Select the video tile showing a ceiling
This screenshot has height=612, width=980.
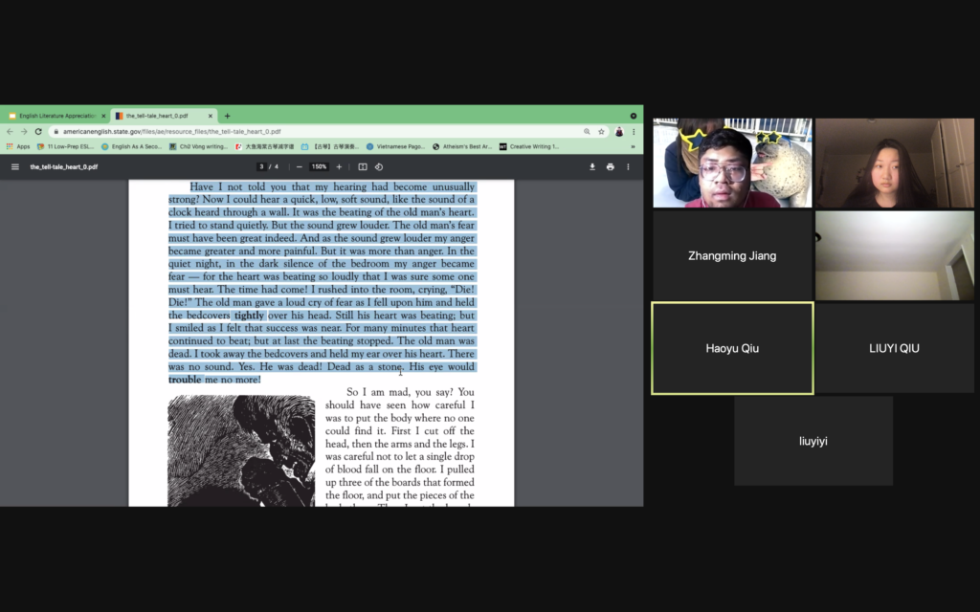click(x=894, y=255)
